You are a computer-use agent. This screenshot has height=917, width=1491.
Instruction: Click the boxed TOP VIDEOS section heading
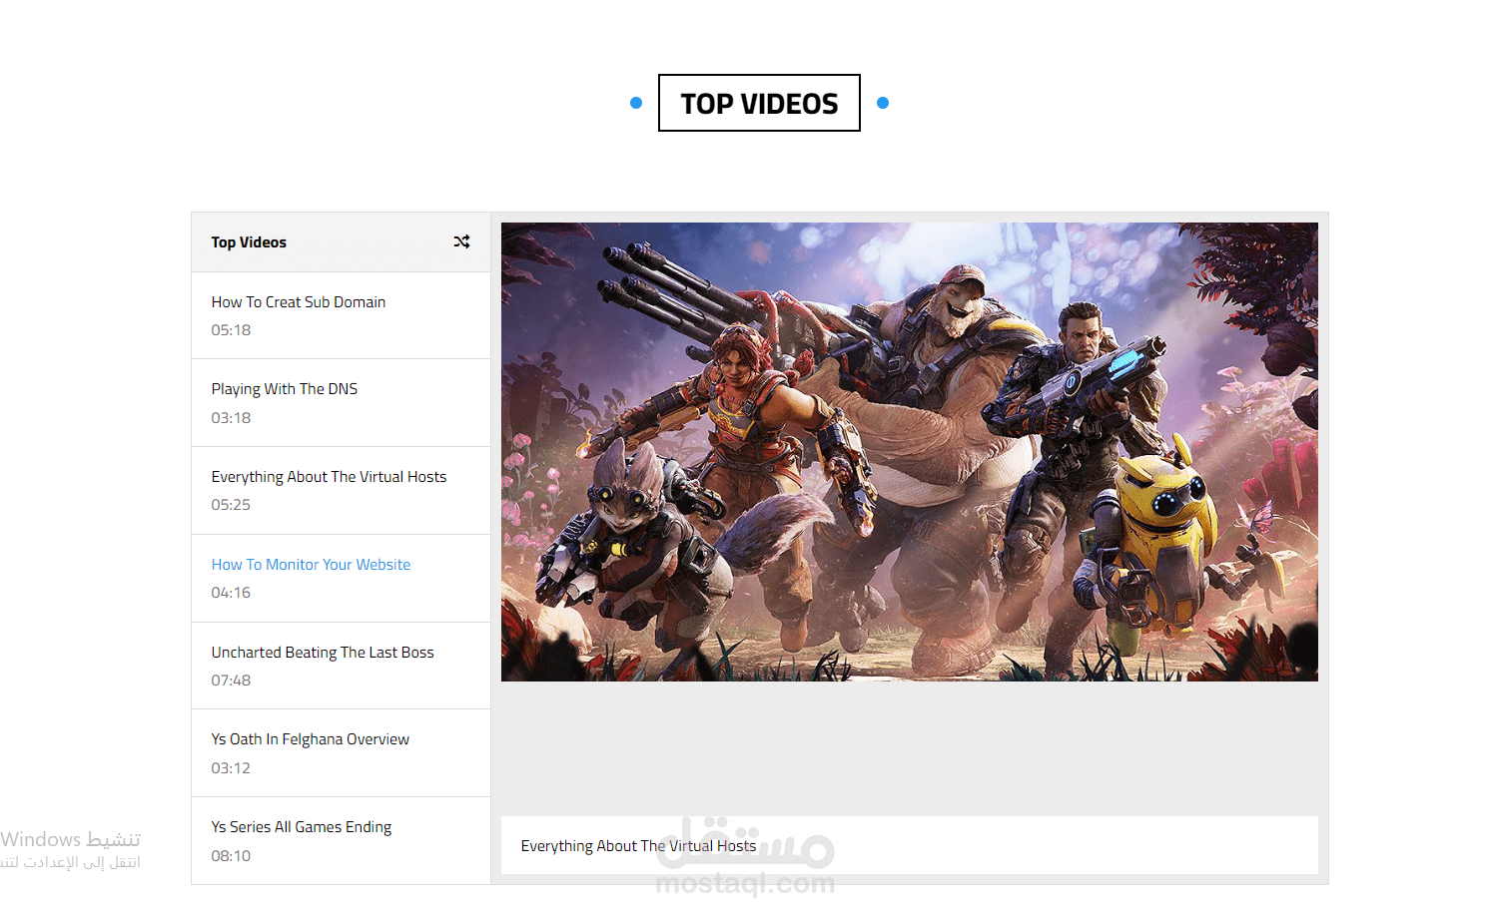pyautogui.click(x=759, y=103)
